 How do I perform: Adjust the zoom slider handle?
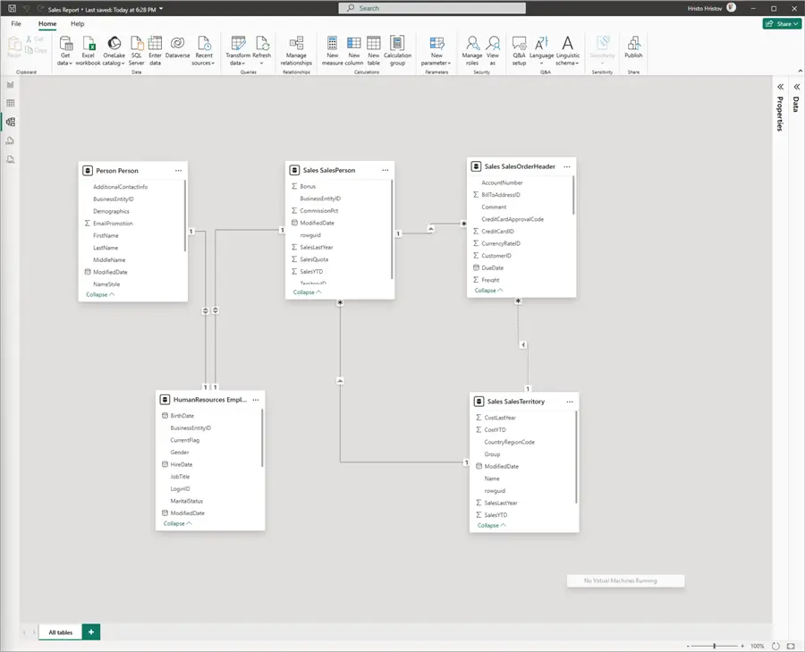pos(714,646)
